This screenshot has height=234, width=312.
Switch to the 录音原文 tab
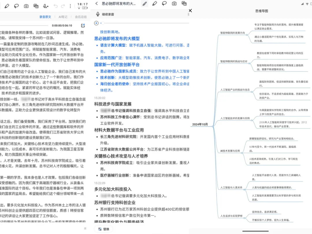click(45, 17)
